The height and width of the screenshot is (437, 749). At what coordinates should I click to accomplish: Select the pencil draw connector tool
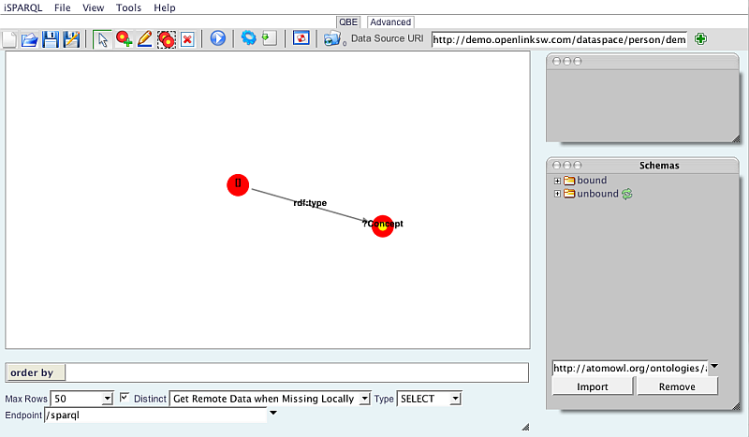click(x=145, y=39)
